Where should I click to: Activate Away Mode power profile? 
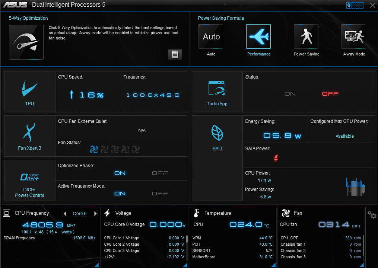pyautogui.click(x=353, y=36)
